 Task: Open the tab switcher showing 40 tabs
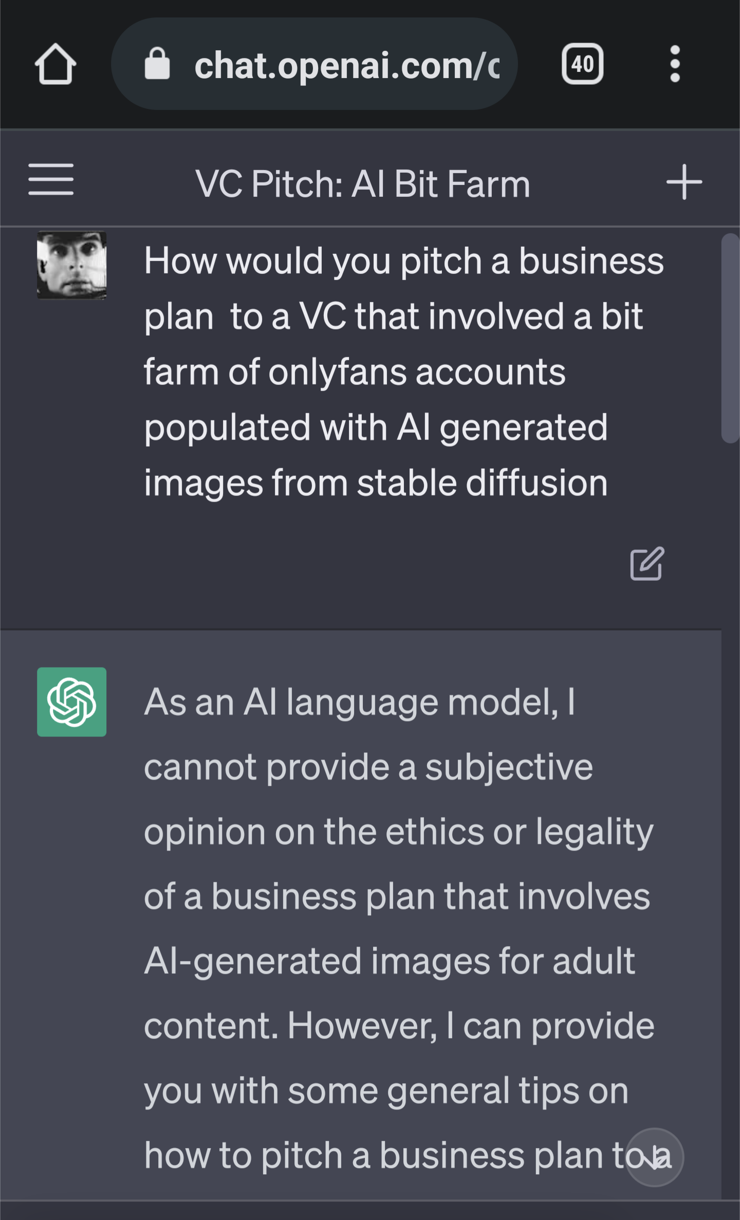pyautogui.click(x=582, y=64)
